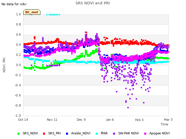The image size is (186, 139).
Task: Click the cyan fPAR legend swatch
Action: tap(97, 133)
